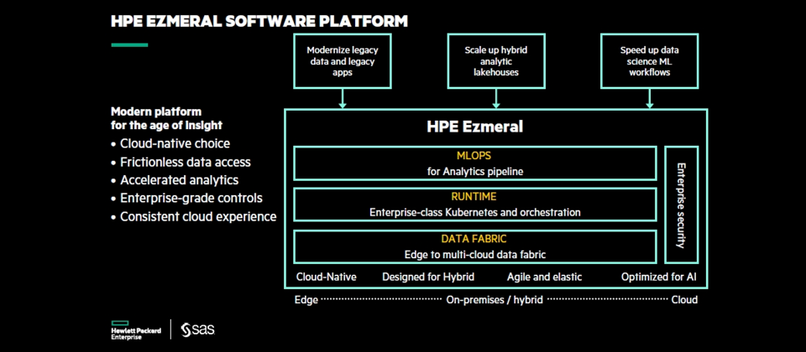Select the RUNTIME Enterprise-class Kubernetes layer

474,204
